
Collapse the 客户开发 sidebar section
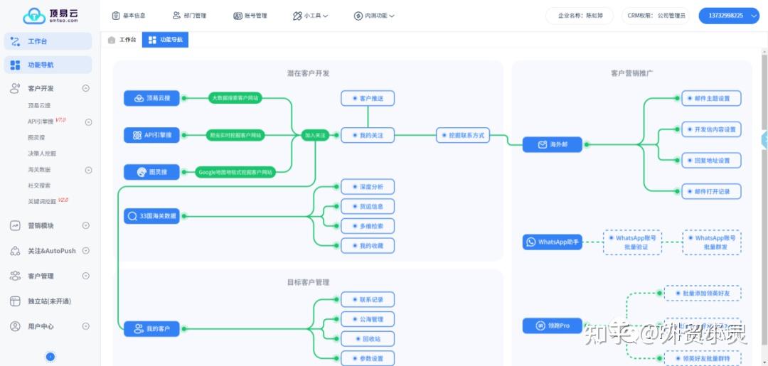click(x=86, y=89)
